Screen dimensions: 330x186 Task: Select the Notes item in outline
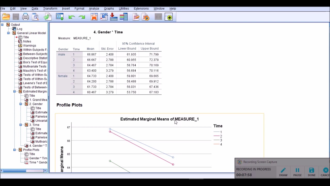[x=27, y=41]
